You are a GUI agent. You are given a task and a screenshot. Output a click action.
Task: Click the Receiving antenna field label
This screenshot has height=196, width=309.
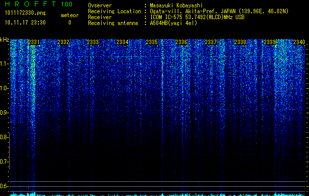pos(113,23)
